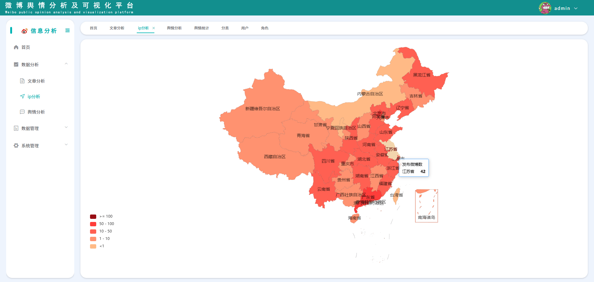Image resolution: width=594 pixels, height=282 pixels.
Task: Click the hamburger menu collapse icon
Action: point(67,31)
